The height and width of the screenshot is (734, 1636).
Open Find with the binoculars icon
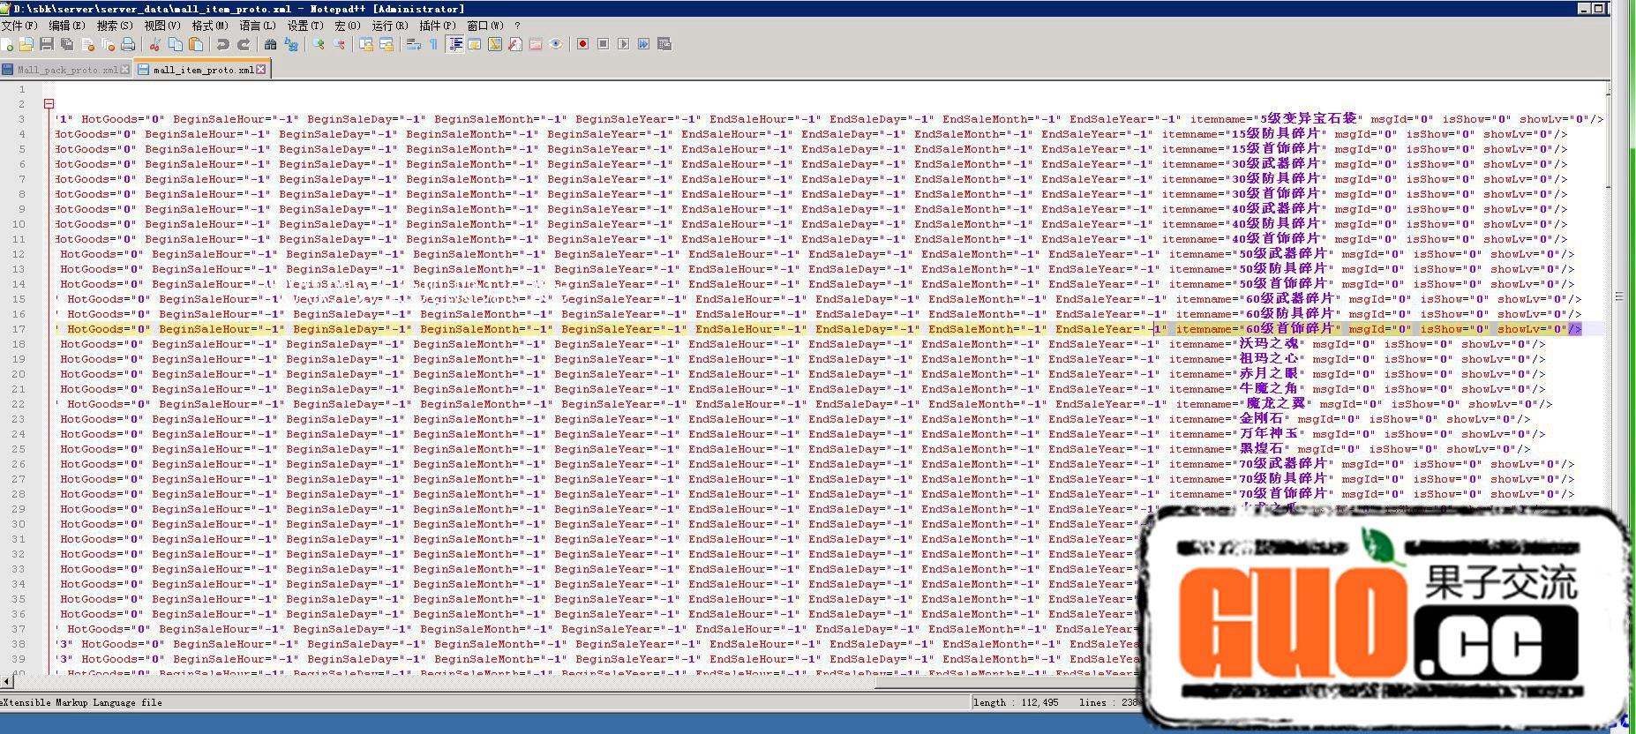pos(271,44)
